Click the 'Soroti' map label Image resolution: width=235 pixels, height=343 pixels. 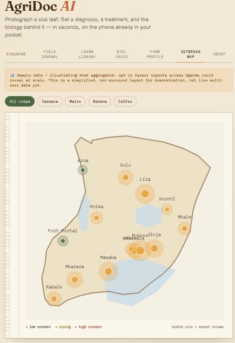(167, 199)
